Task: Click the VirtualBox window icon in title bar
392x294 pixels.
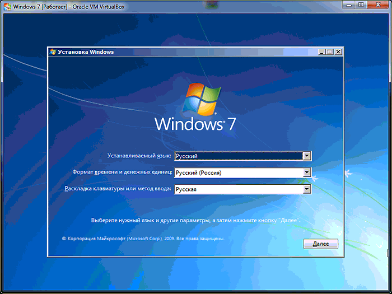Action: tap(7, 7)
